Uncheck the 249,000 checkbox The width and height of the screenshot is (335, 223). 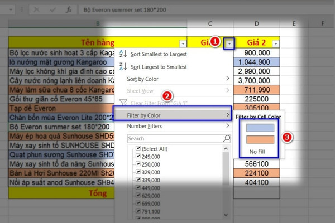138,156
